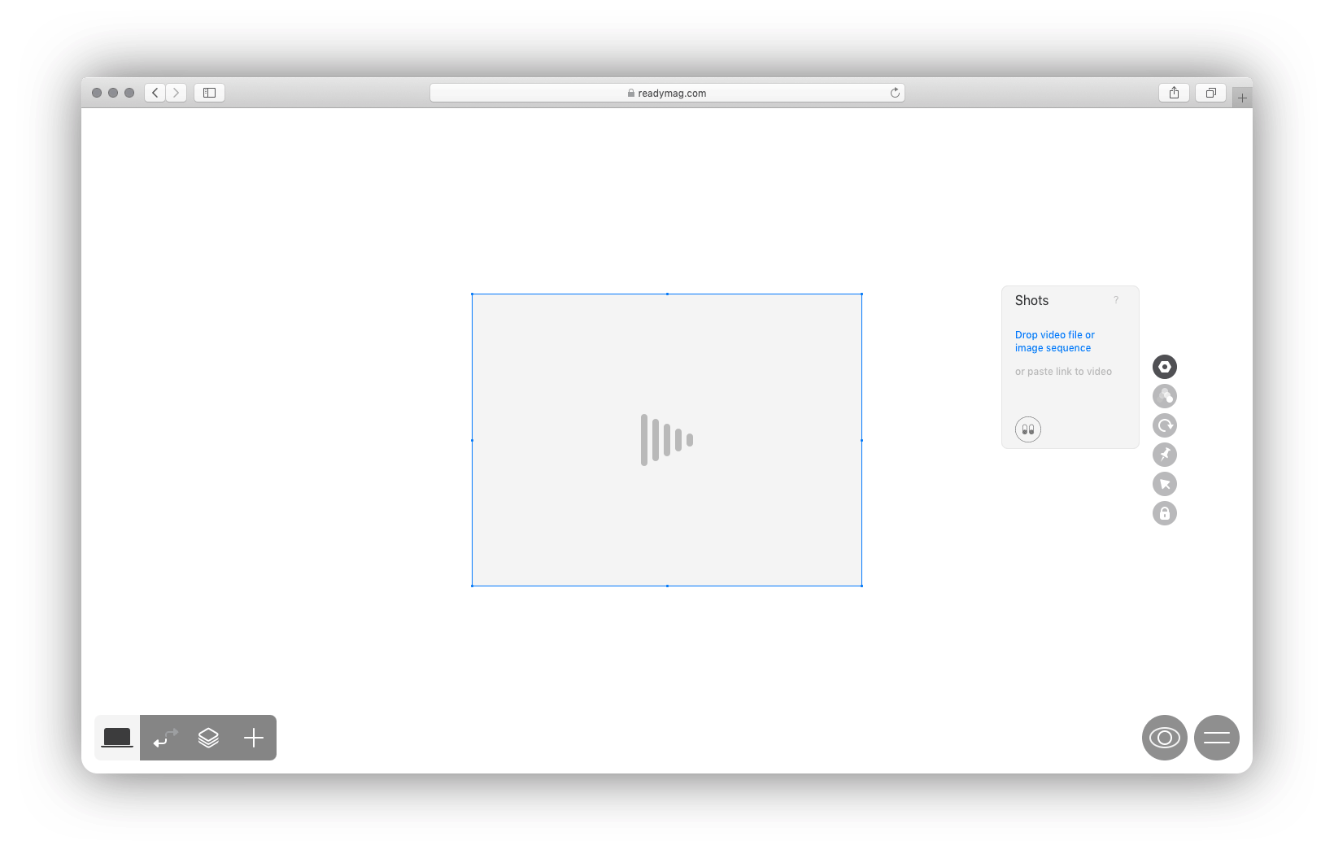This screenshot has height=854, width=1334.
Task: Open the Shots help question mark
Action: pyautogui.click(x=1116, y=300)
